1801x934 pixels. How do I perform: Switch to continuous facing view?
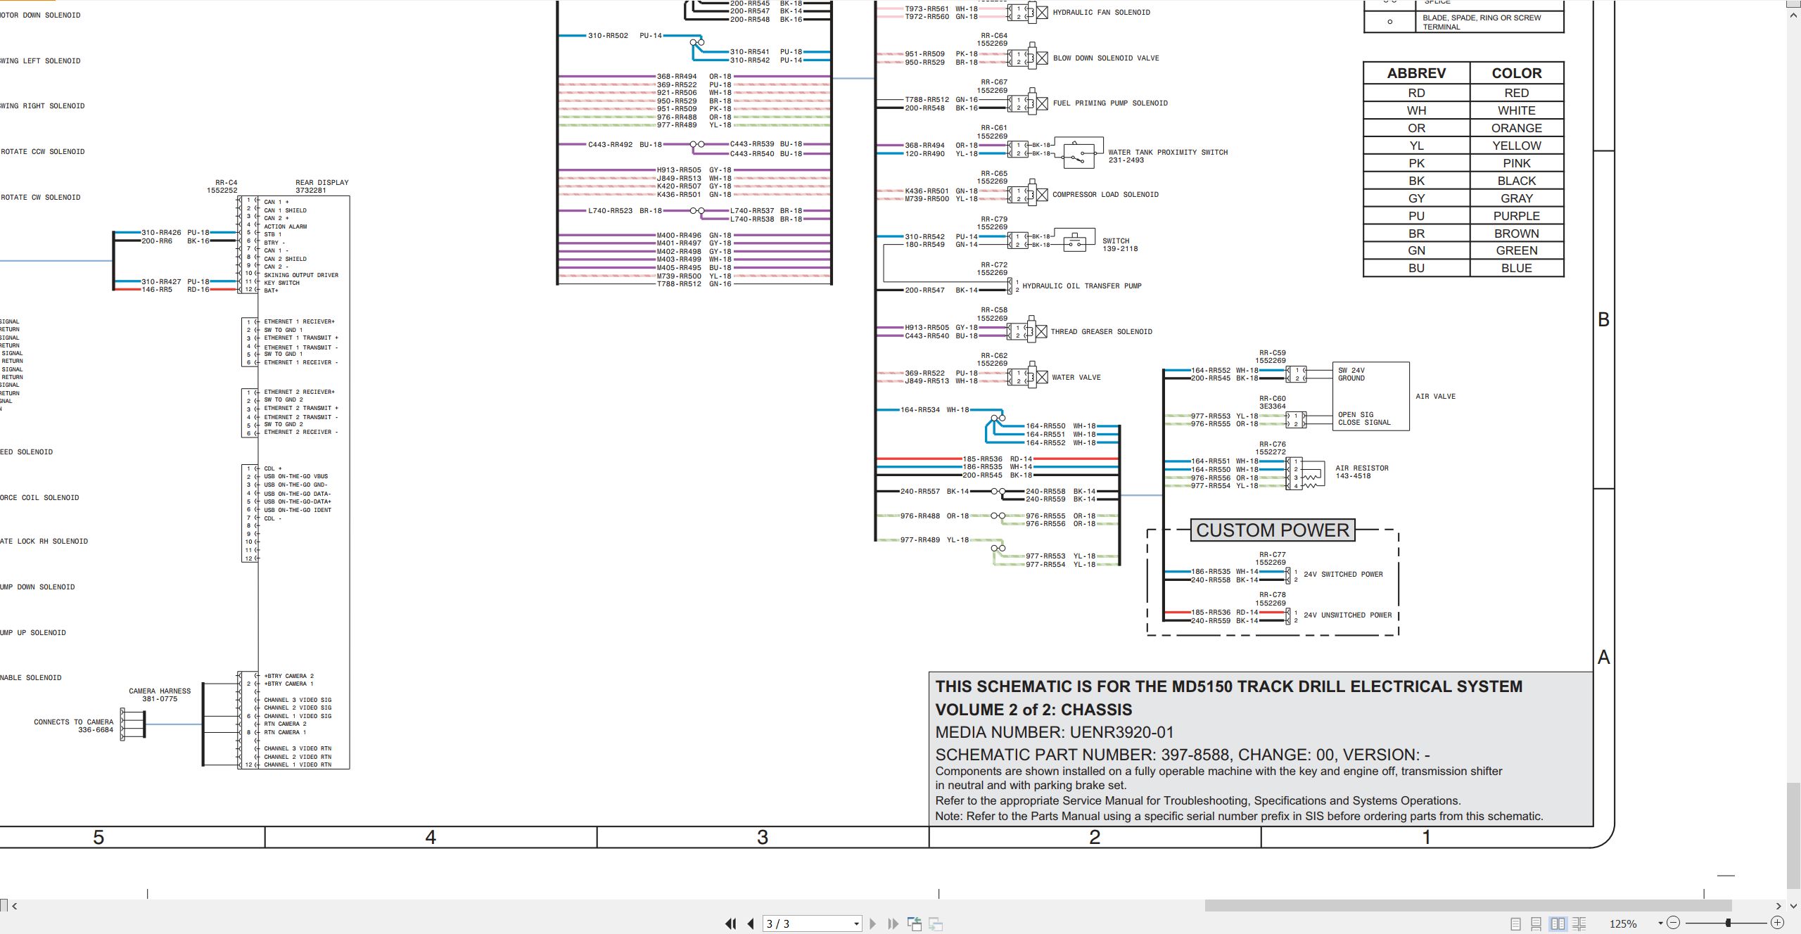pos(1579,923)
